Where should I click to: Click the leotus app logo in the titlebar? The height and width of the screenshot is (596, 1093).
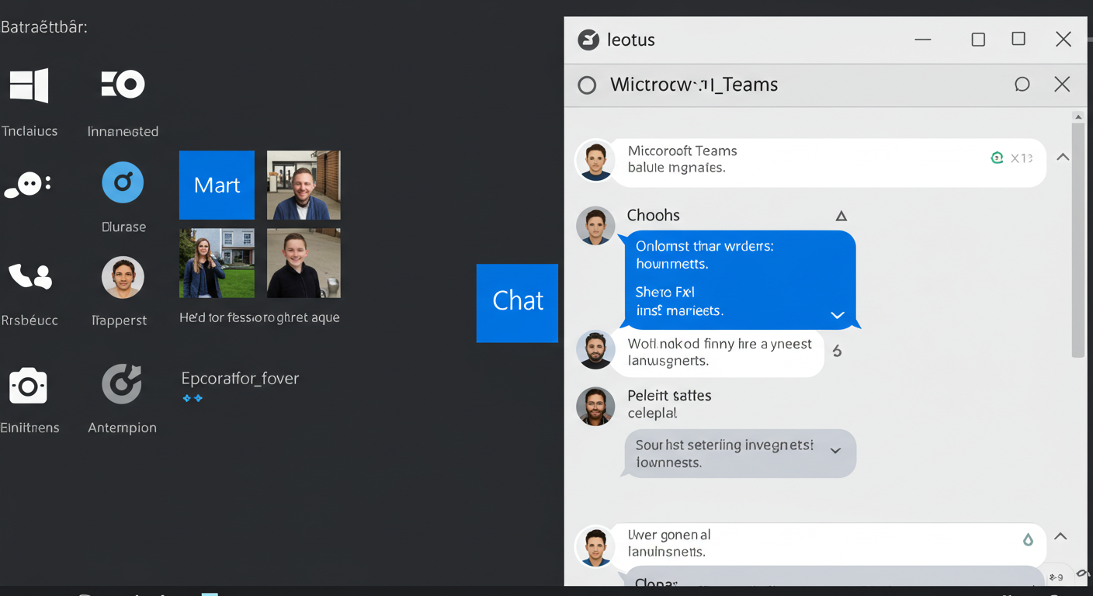588,39
